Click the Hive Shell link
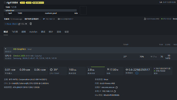 tap(12, 24)
